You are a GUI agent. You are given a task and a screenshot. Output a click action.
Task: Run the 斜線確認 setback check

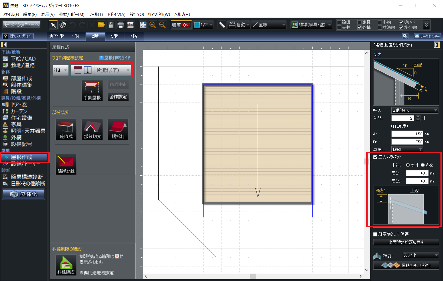pos(66,265)
